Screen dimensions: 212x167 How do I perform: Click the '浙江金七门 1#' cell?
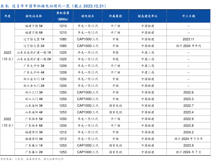(34, 79)
